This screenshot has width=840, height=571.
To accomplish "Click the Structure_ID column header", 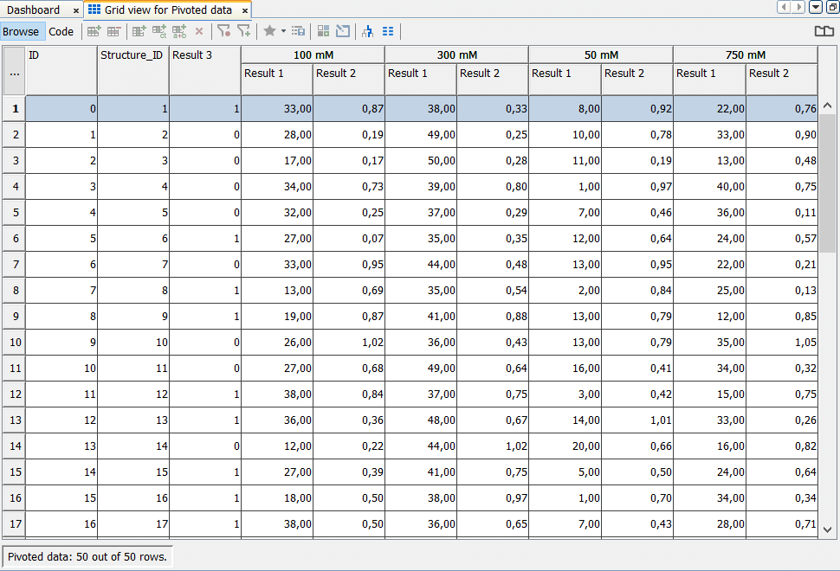I will (x=132, y=55).
